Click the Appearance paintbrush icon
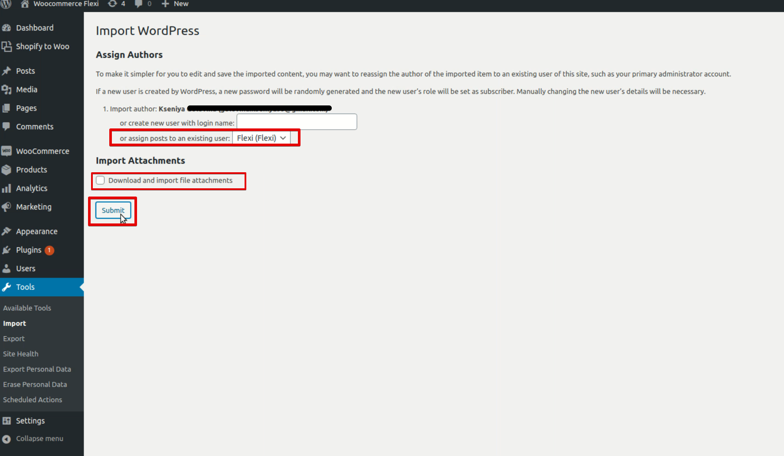 (x=7, y=231)
